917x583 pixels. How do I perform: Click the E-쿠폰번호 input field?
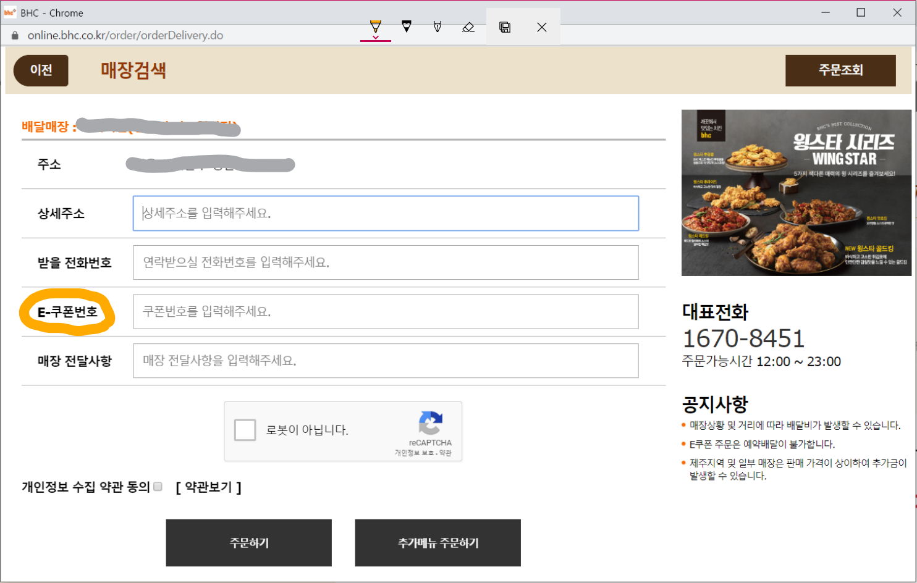coord(386,312)
